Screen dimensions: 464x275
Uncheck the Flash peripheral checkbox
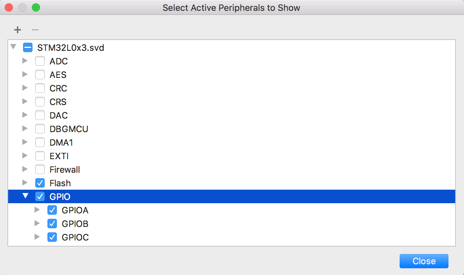click(40, 183)
